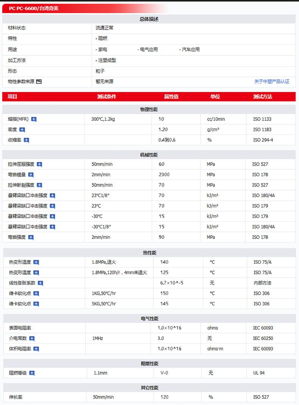Click the 阻燃 feature entry
Image resolution: width=299 pixels, height=405 pixels.
click(x=103, y=38)
